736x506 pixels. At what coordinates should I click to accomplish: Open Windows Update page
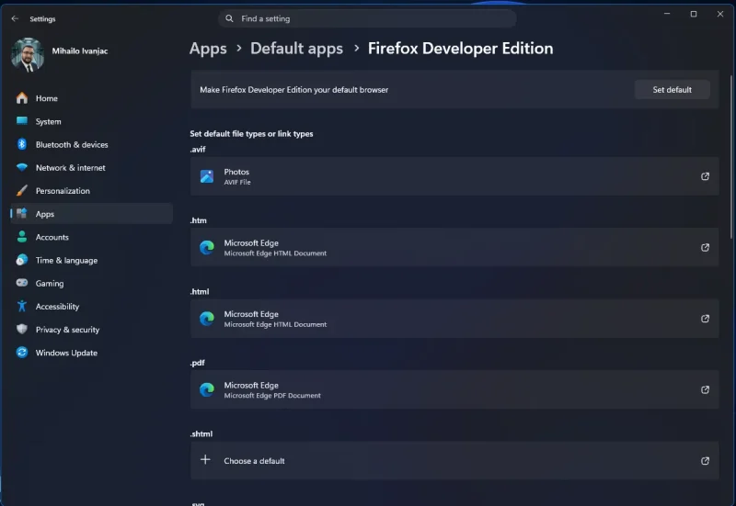91,353
